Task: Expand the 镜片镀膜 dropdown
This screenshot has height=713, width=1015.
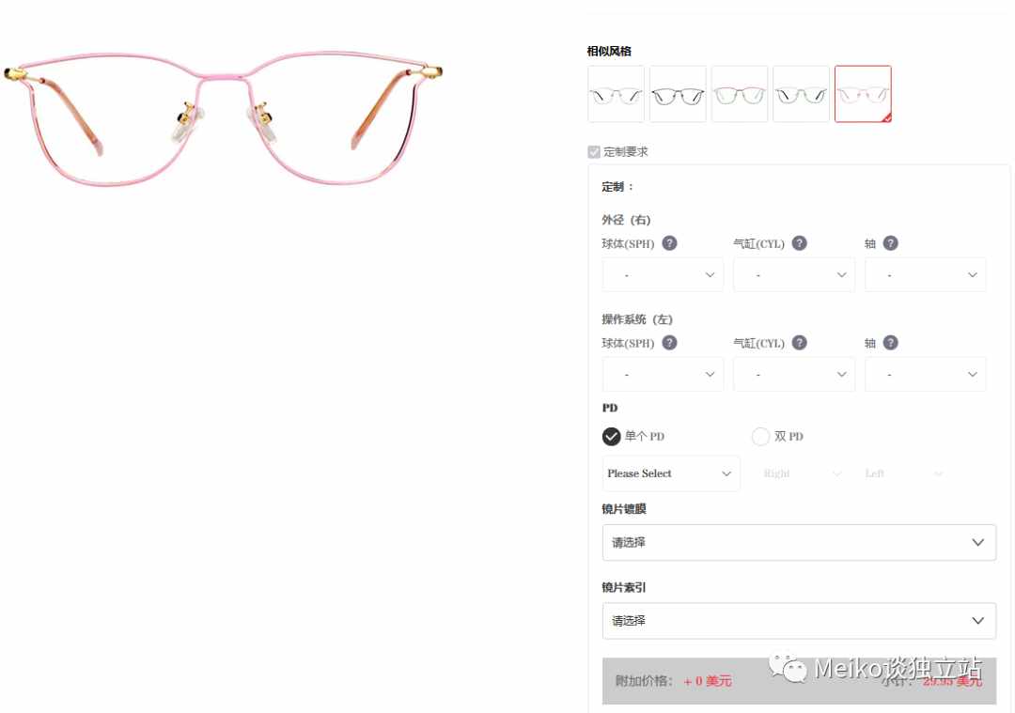Action: pos(799,542)
